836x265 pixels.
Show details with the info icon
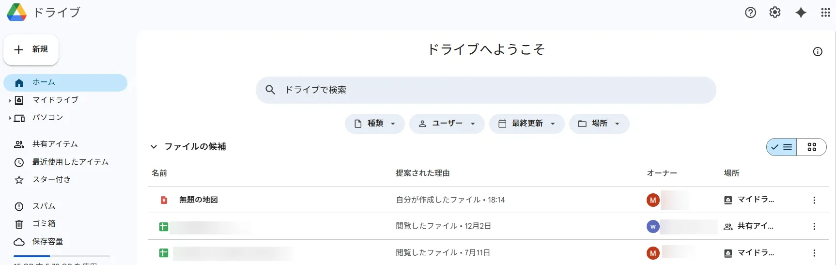(818, 52)
